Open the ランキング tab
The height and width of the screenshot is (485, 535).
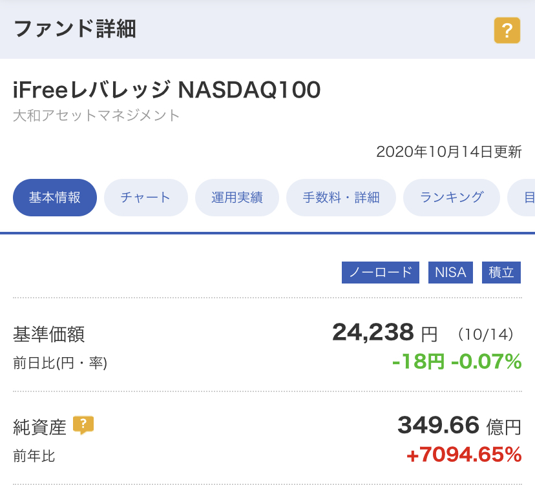coord(452,198)
